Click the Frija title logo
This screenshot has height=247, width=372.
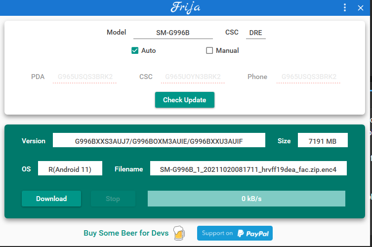click(185, 7)
